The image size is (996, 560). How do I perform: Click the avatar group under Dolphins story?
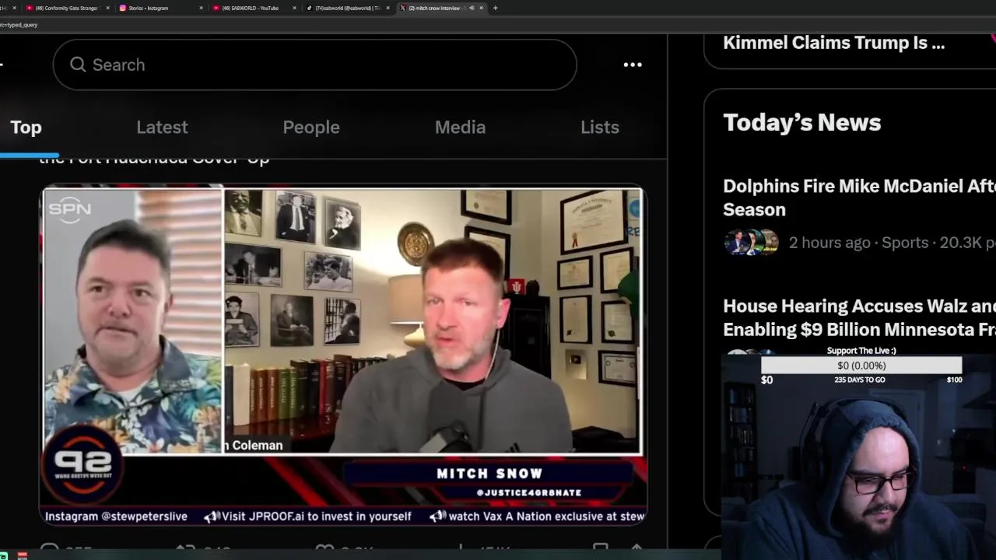[x=751, y=242]
